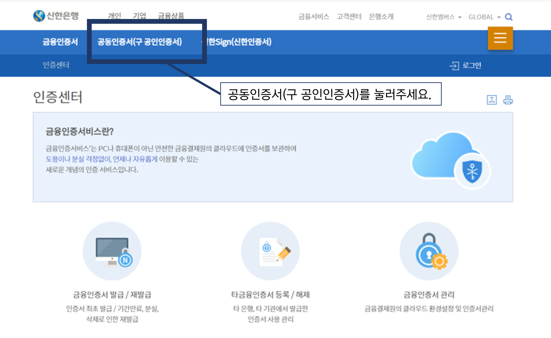Open the 금융인증서 관리 link
The height and width of the screenshot is (338, 551).
(429, 295)
